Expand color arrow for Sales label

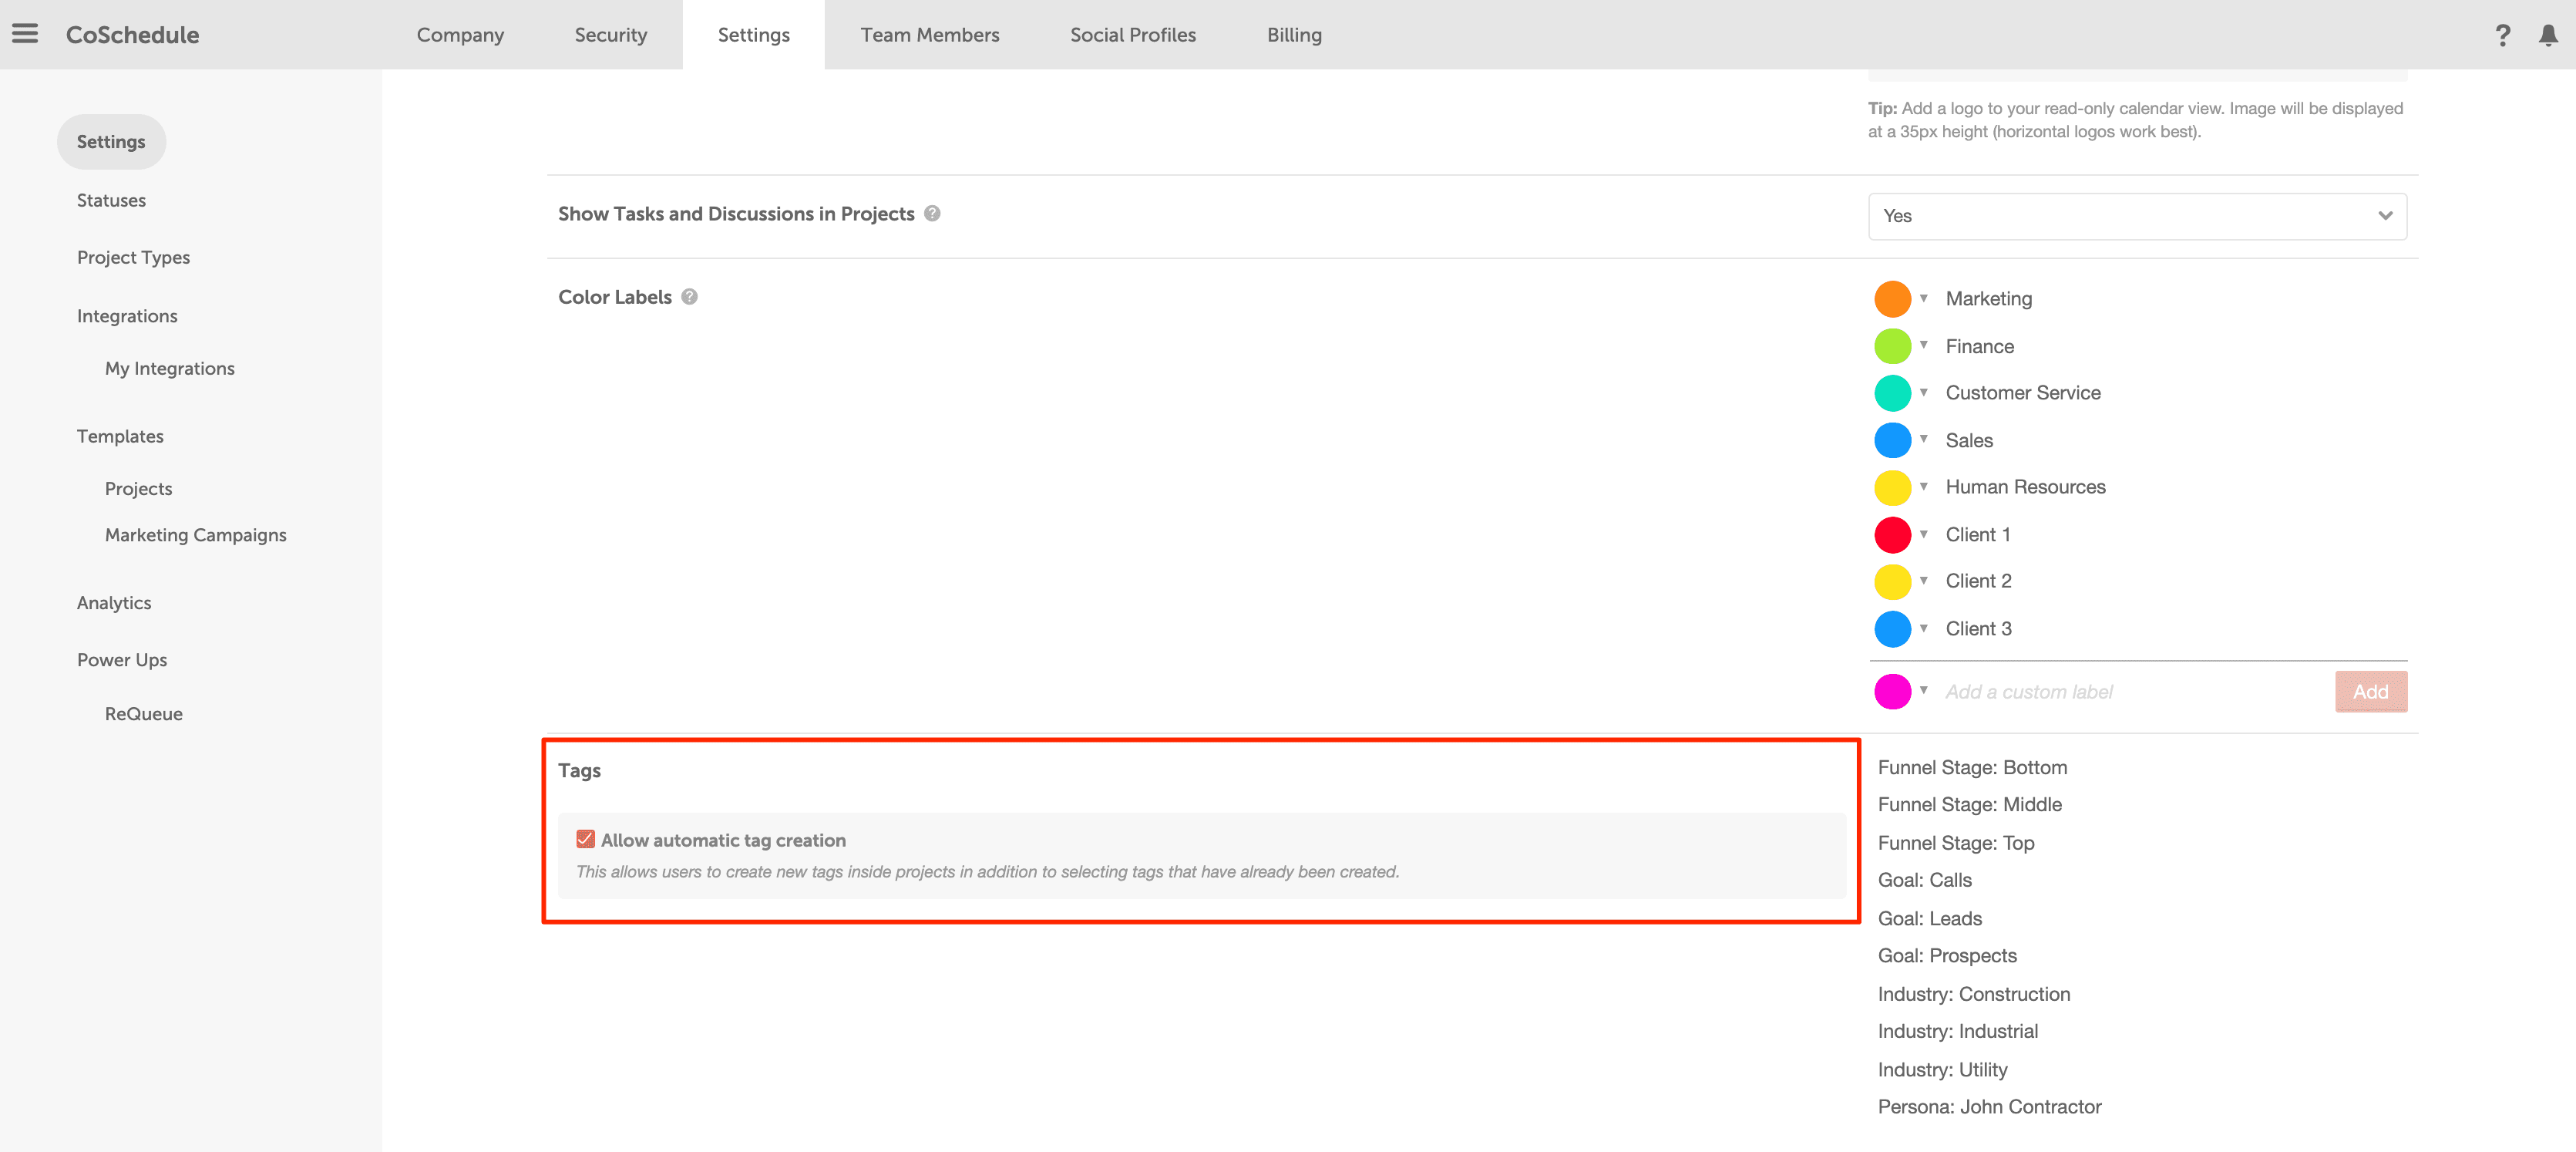coord(1923,439)
